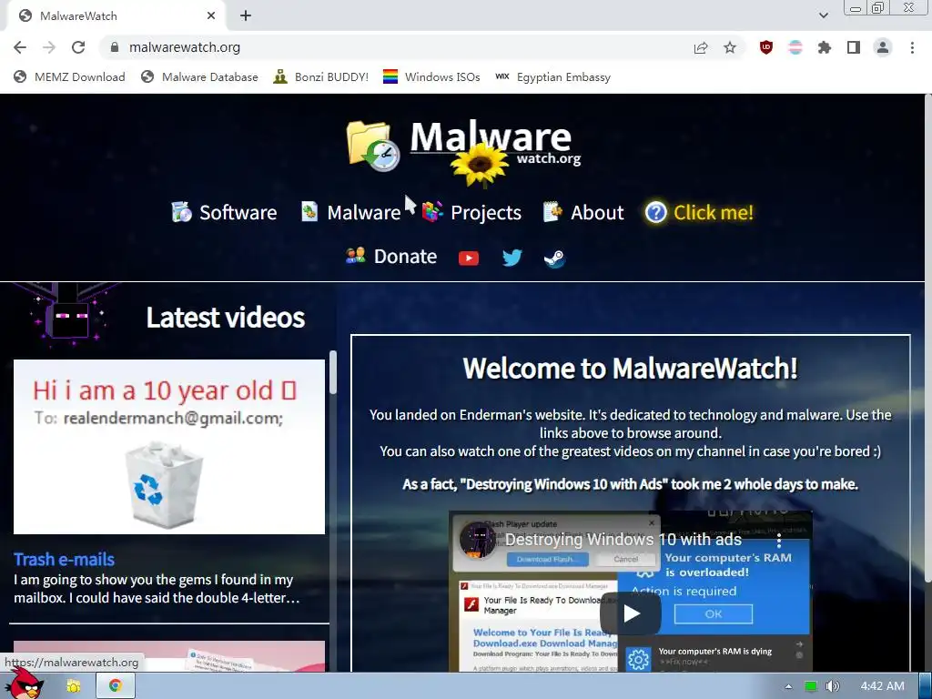Screen dimensions: 932x699
Task: Open the tab search chevron
Action: [823, 15]
